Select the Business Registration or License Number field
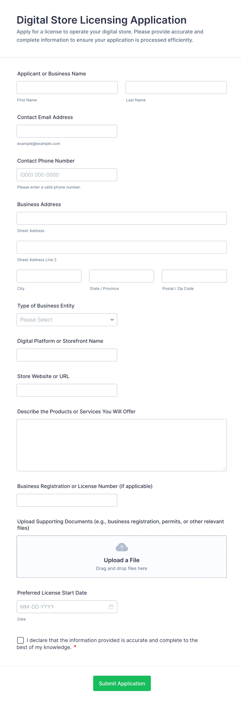This screenshot has width=241, height=704. coord(67,500)
